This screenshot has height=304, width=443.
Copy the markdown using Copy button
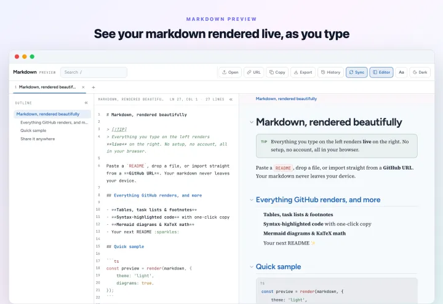(277, 72)
